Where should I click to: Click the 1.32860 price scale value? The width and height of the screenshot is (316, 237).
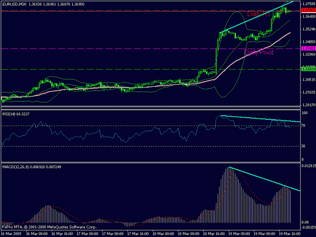pyautogui.click(x=309, y=55)
